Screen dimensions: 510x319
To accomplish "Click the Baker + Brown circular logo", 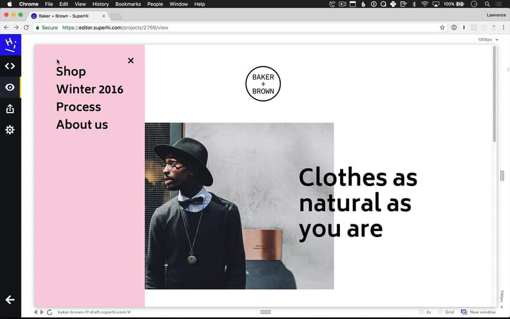I will tap(263, 84).
